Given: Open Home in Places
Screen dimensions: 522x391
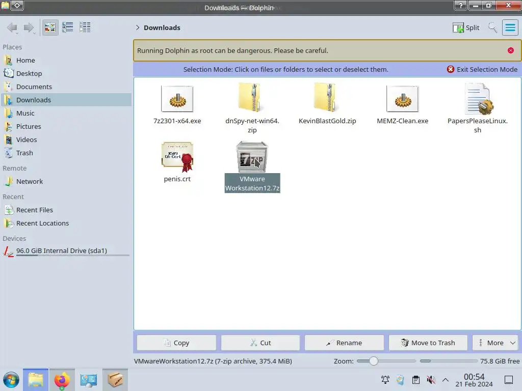Looking at the screenshot, I should 67,60.
